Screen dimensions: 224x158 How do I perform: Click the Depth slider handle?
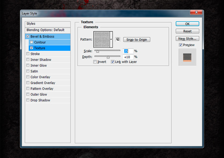click(x=108, y=57)
